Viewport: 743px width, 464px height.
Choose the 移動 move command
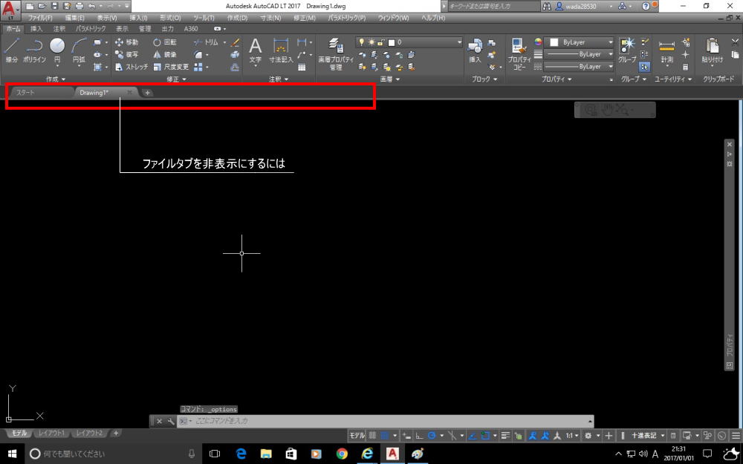tap(126, 42)
